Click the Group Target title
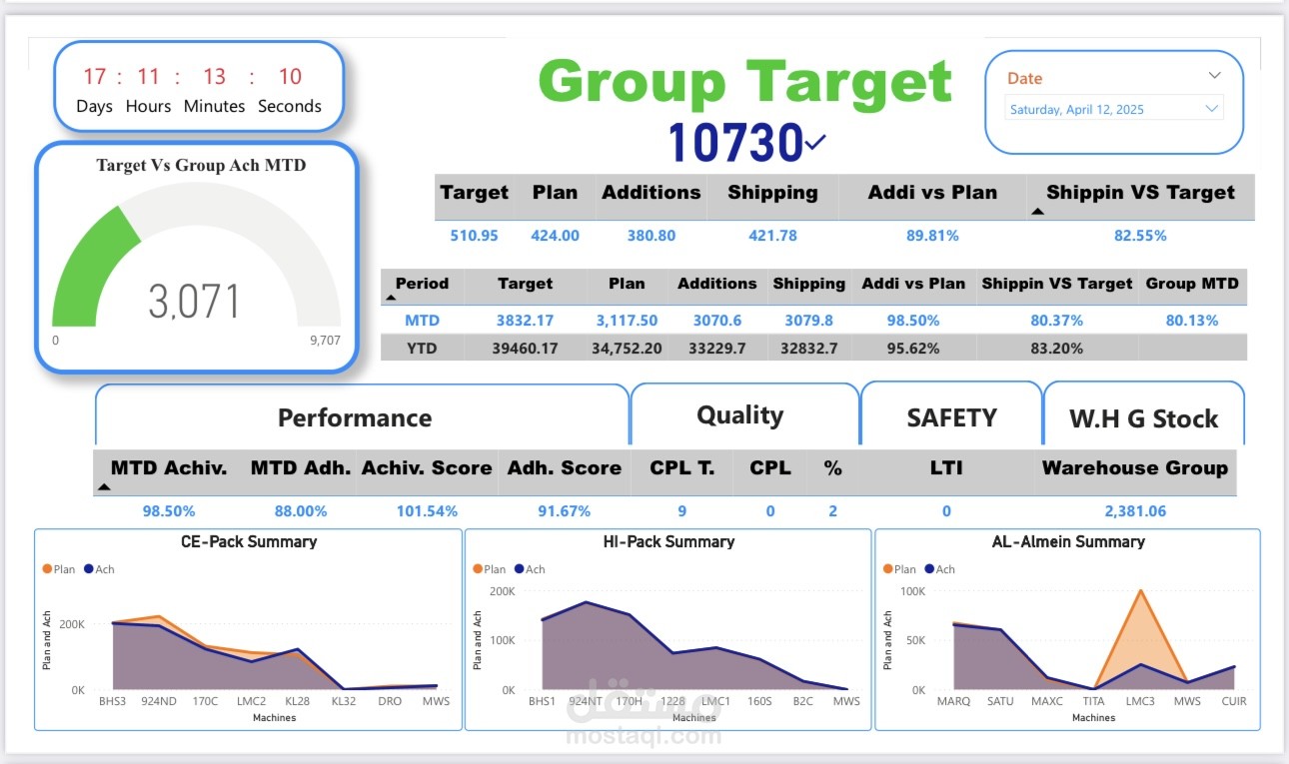Viewport: 1289px width, 764px height. pyautogui.click(x=745, y=81)
